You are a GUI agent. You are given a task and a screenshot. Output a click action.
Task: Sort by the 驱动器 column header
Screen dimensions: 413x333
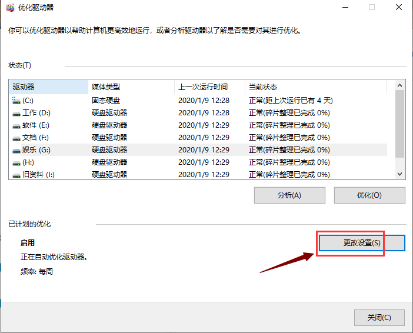(x=48, y=87)
